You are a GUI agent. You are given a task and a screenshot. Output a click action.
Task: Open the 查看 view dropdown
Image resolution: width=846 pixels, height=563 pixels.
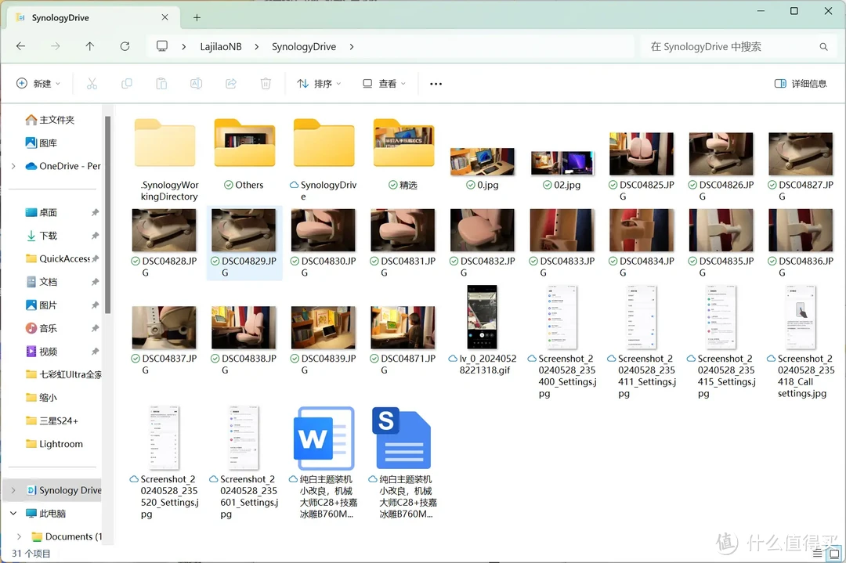click(x=384, y=84)
